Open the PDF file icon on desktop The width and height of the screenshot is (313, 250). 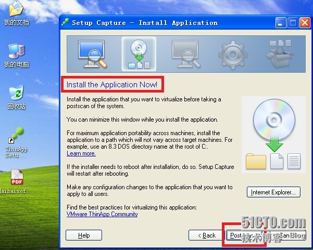point(17,177)
